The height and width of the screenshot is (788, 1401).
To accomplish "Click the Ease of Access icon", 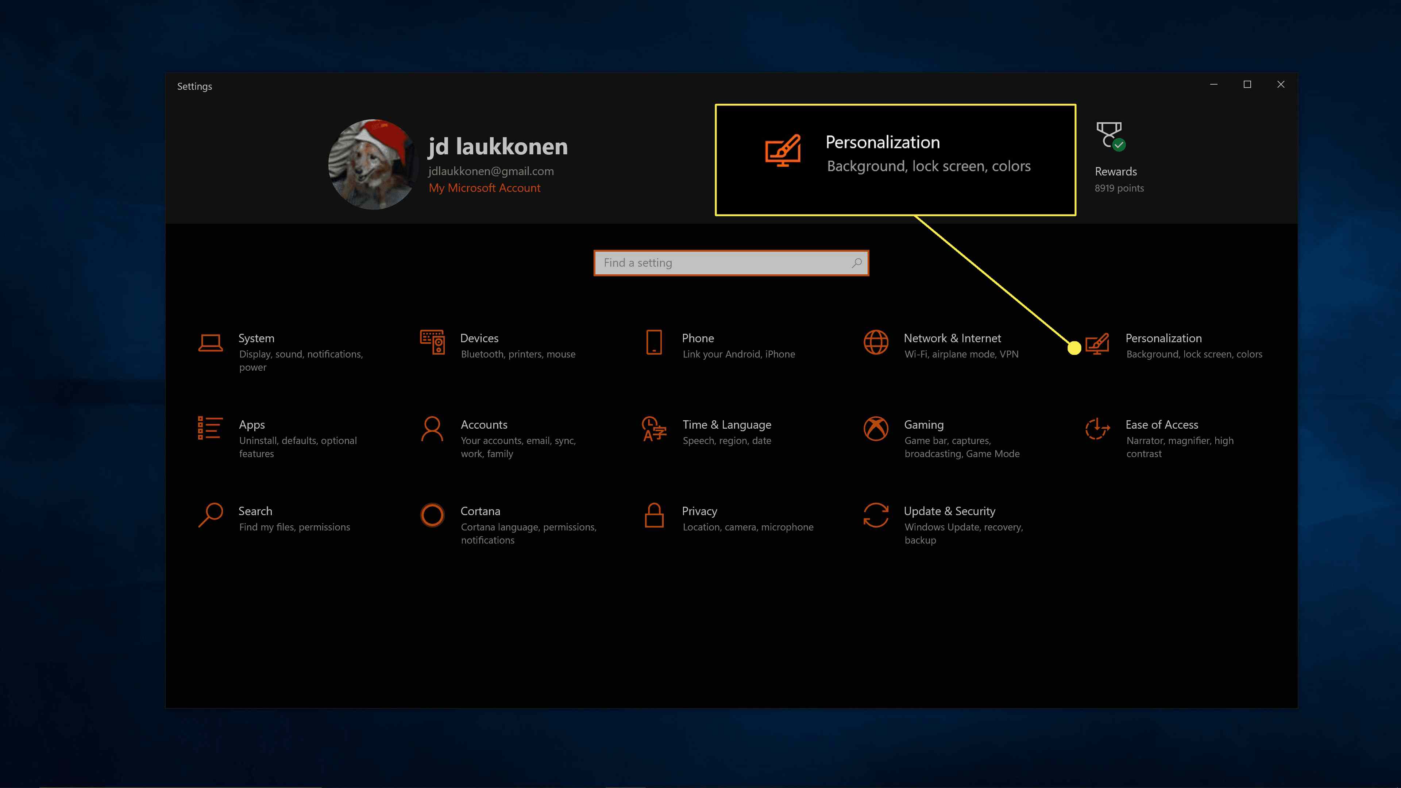I will [1097, 429].
